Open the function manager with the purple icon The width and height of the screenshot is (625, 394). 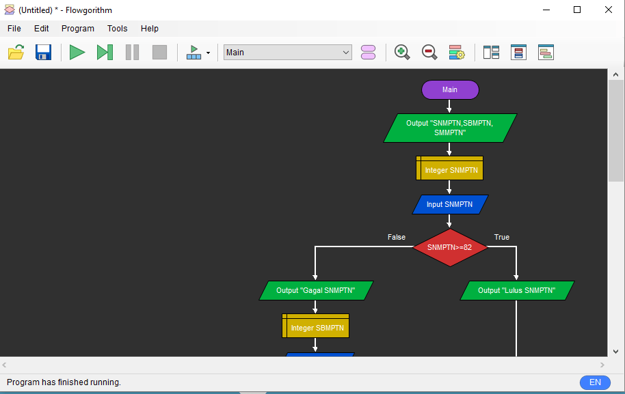pos(368,53)
